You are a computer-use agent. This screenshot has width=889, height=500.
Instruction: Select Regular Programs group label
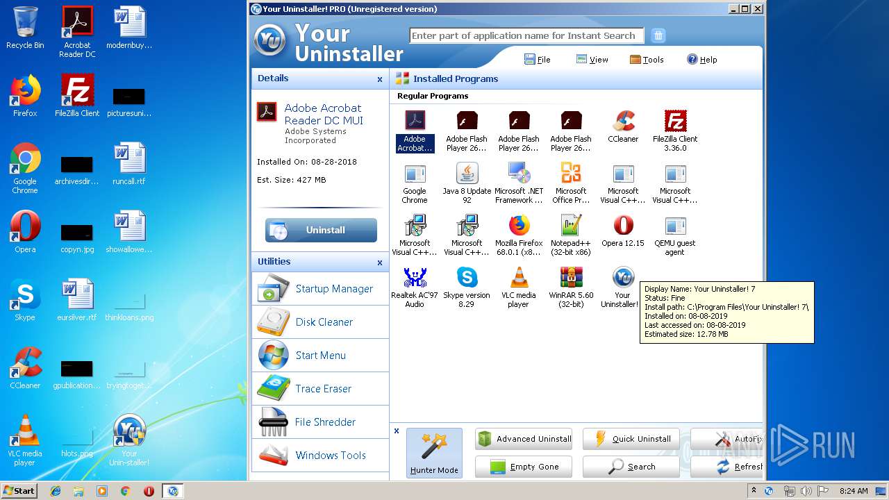[433, 96]
